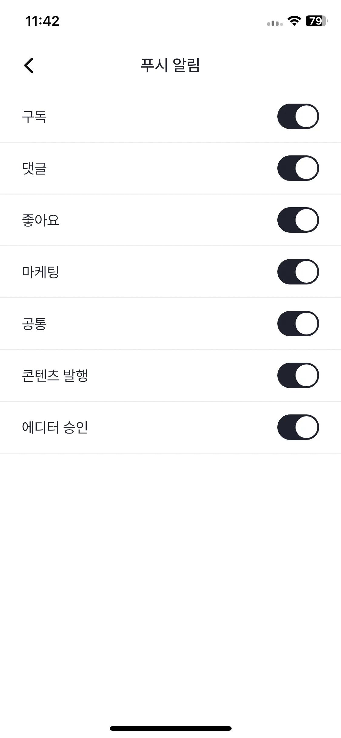The image size is (341, 738).
Task: Turn off 에디터 승인 notifications
Action: (x=298, y=427)
